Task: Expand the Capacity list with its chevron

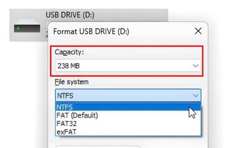Action: tap(196, 66)
